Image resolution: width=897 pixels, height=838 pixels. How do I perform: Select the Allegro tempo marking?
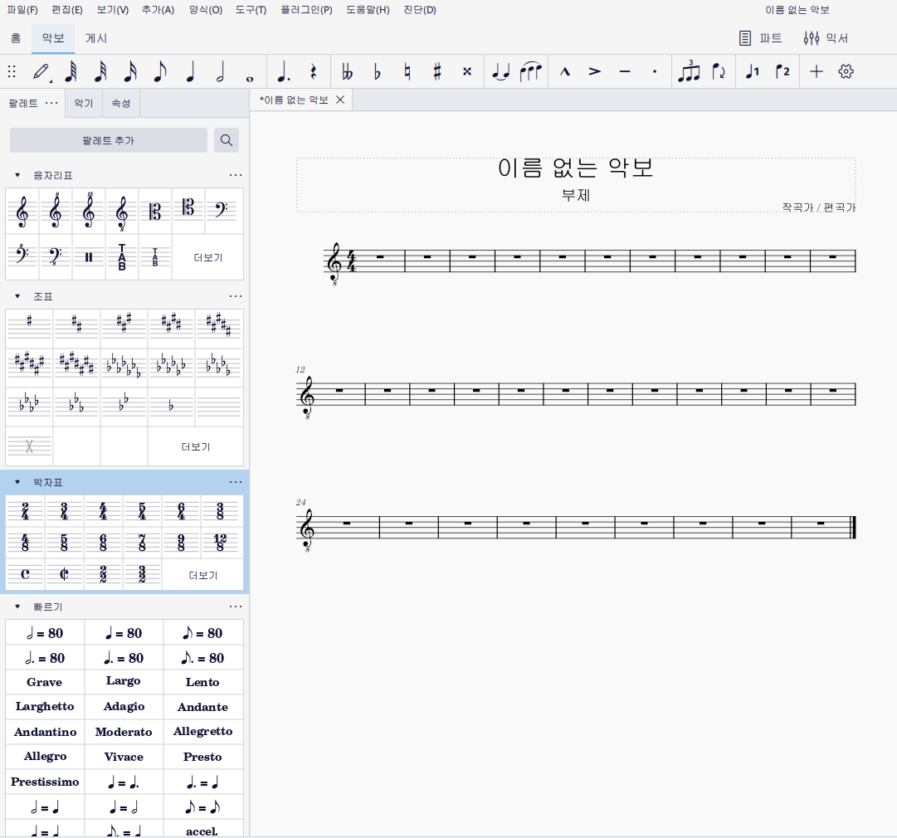click(45, 756)
